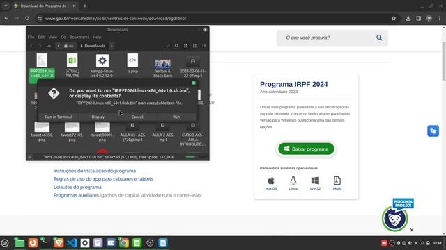
Task: Go forward in the file manager
Action: (40, 46)
